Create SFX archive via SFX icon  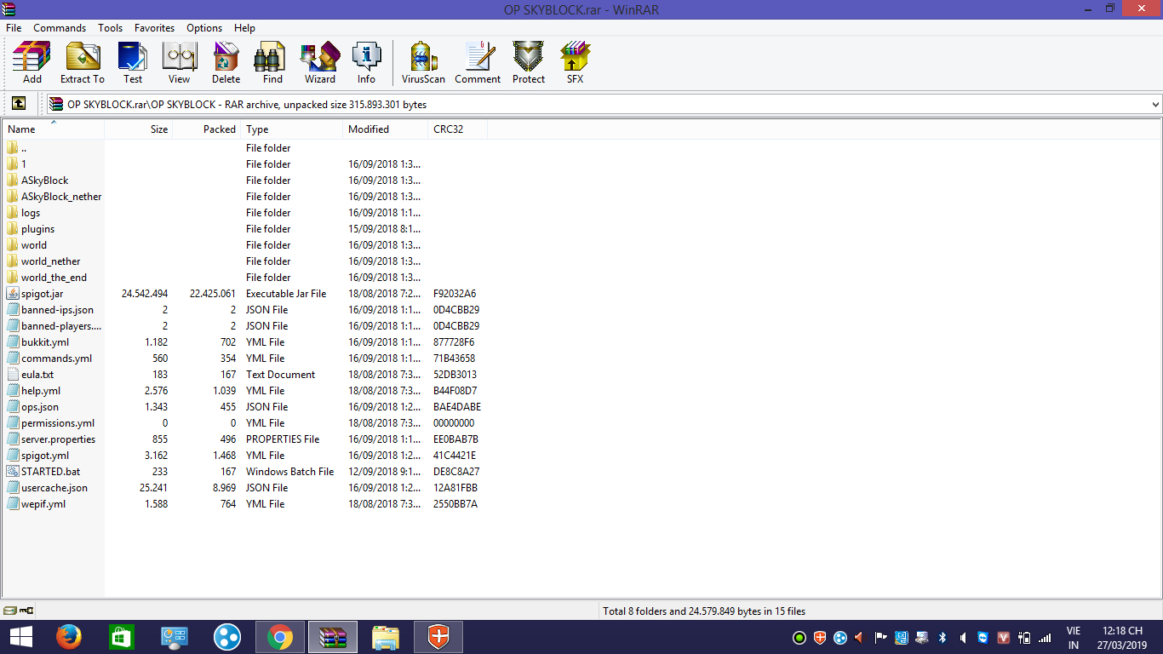point(576,63)
